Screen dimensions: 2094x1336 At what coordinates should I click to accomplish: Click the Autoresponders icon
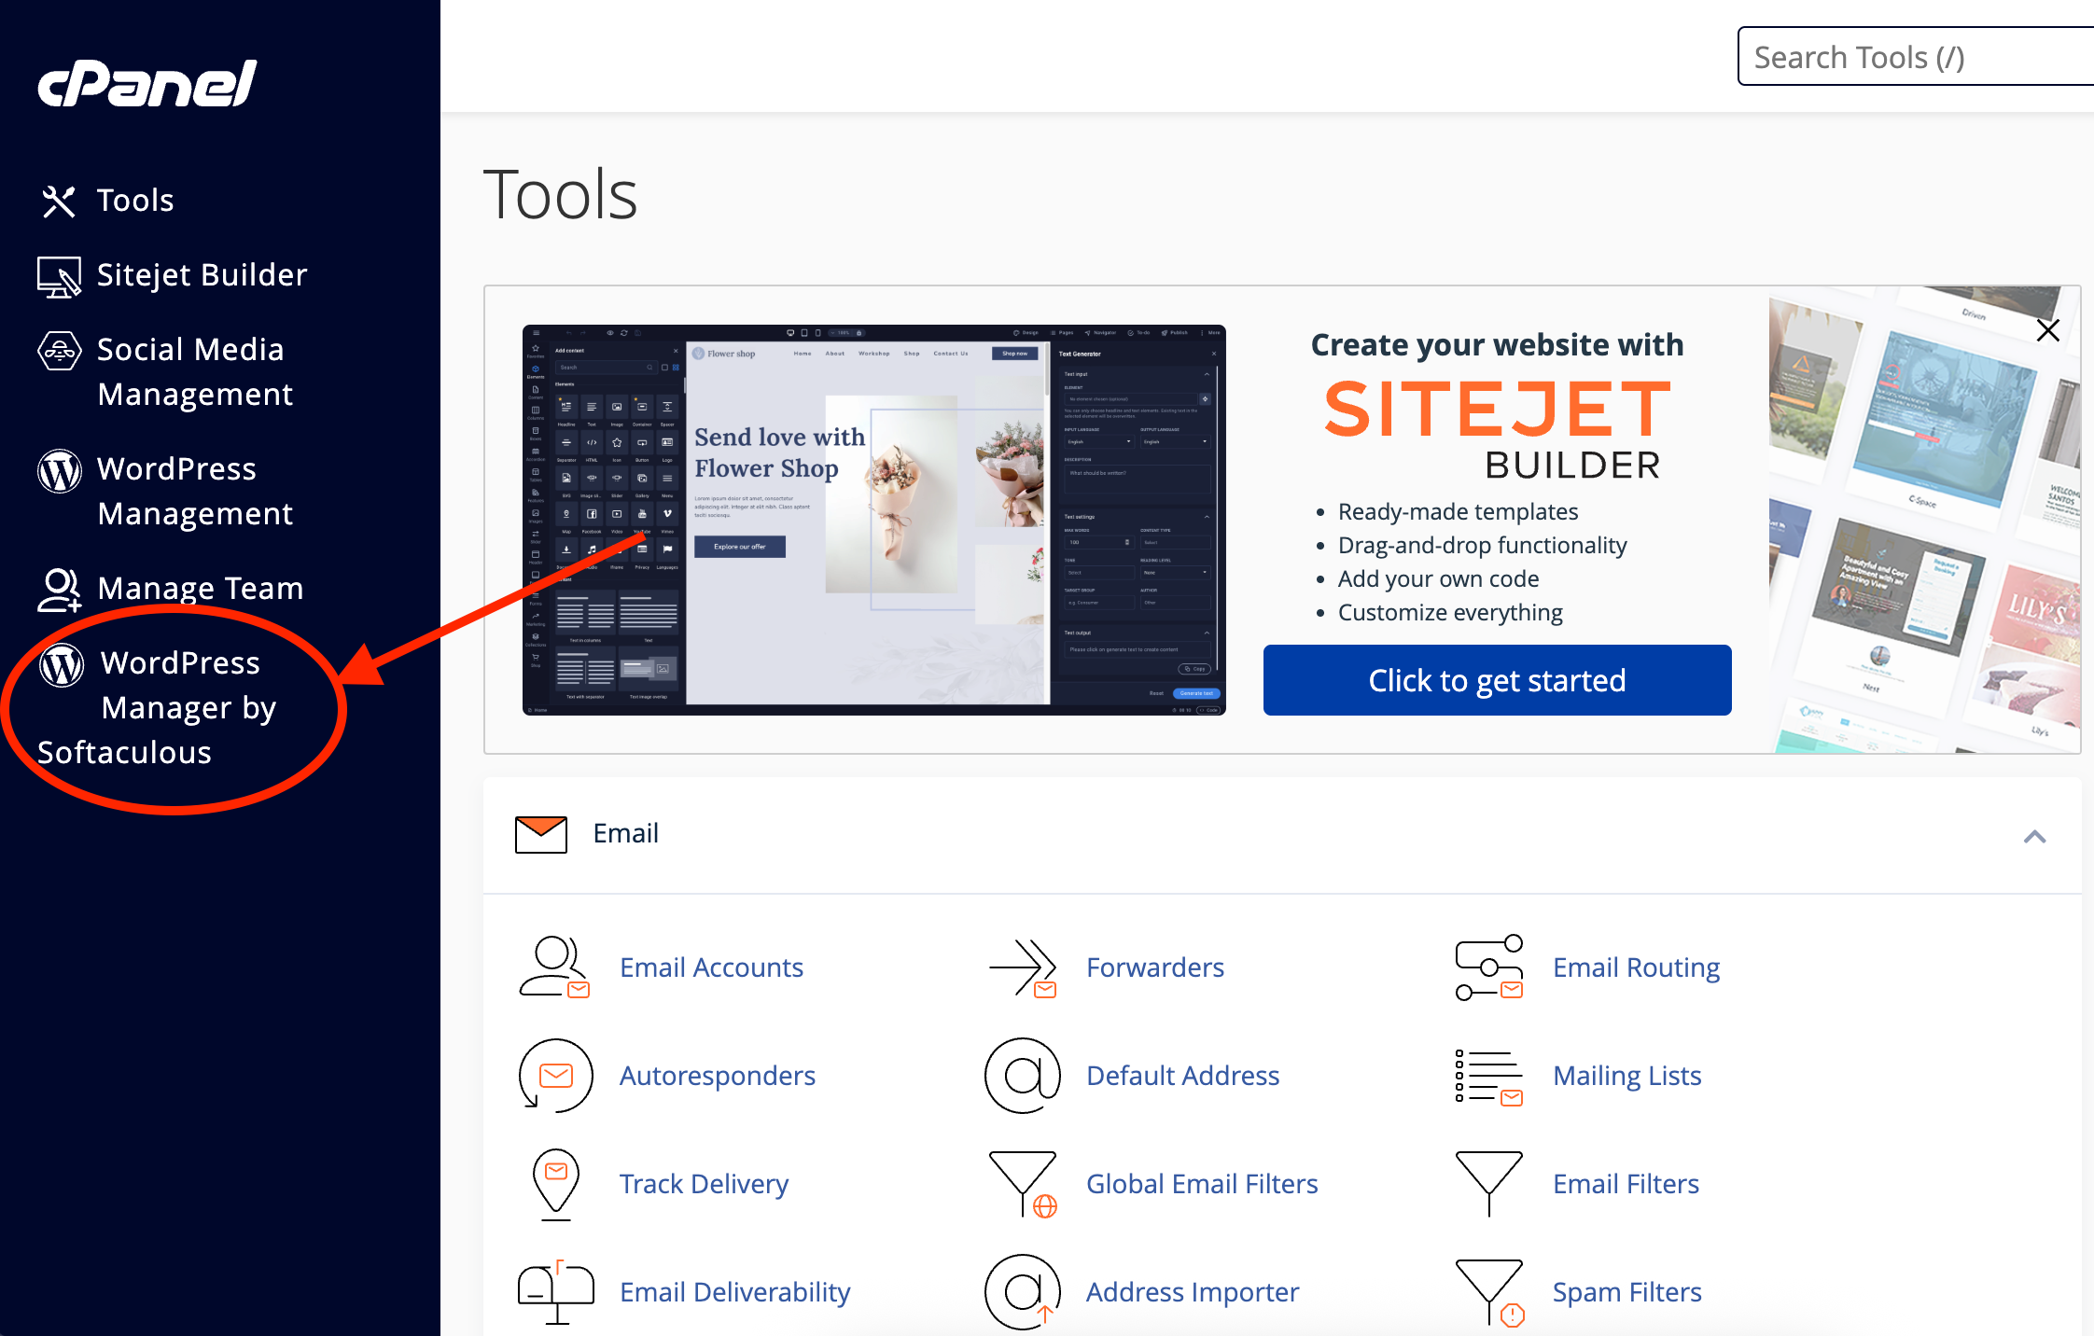556,1076
